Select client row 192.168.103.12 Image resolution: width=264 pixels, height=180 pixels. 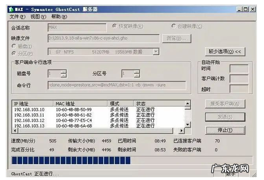(99, 120)
